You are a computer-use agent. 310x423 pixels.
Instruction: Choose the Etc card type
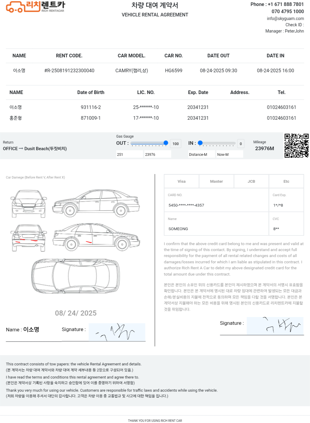click(286, 181)
